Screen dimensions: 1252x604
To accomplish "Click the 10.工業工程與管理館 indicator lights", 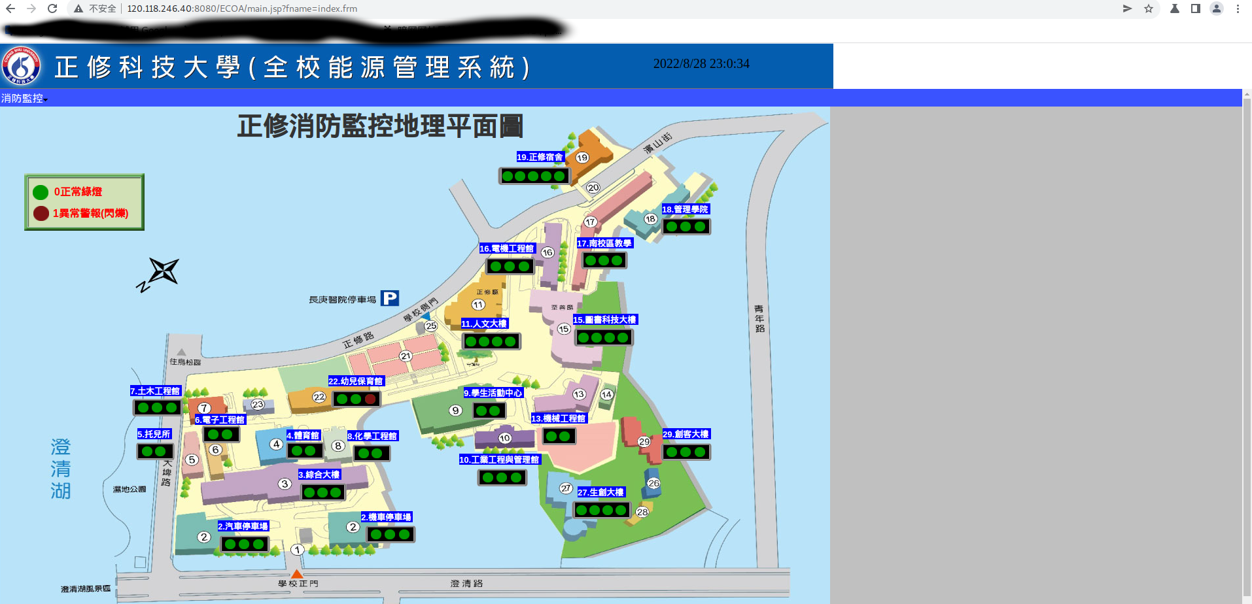I will coord(502,477).
